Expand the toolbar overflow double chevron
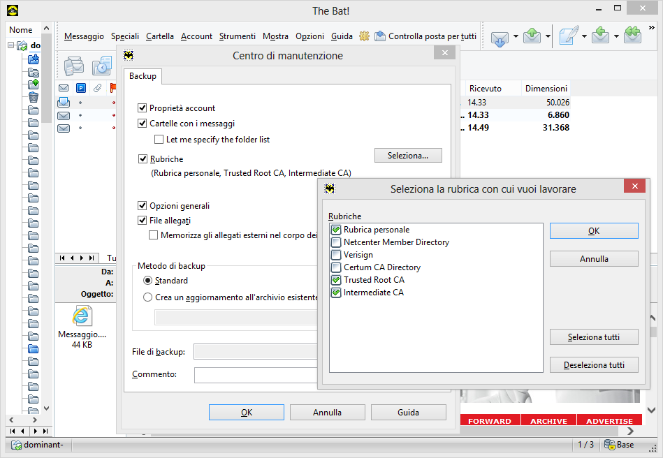The height and width of the screenshot is (458, 663). (652, 28)
